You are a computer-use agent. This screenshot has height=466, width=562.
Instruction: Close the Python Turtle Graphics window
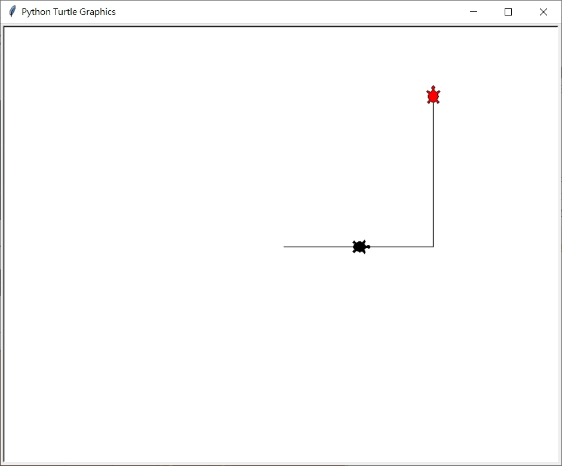pyautogui.click(x=543, y=12)
